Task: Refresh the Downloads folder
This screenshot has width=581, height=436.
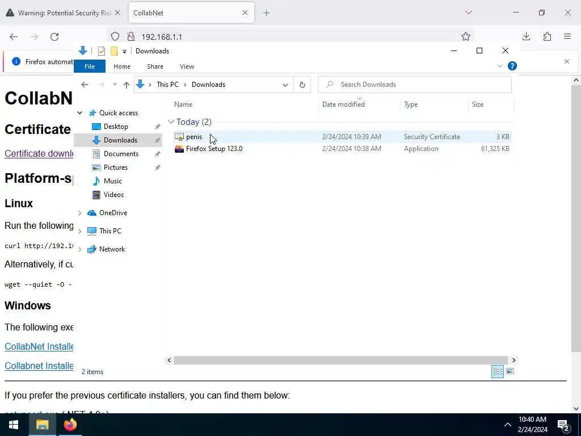Action: pos(302,85)
